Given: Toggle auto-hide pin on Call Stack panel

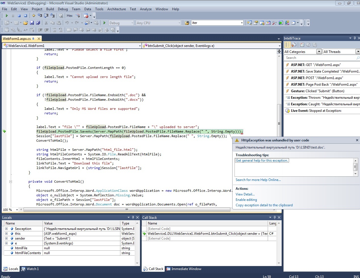Looking at the screenshot, I should point(275,217).
